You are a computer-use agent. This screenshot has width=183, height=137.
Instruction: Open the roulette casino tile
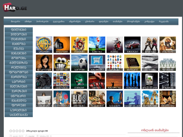pyautogui.click(x=97, y=81)
